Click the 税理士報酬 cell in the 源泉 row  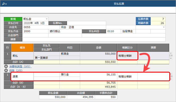[127, 76]
